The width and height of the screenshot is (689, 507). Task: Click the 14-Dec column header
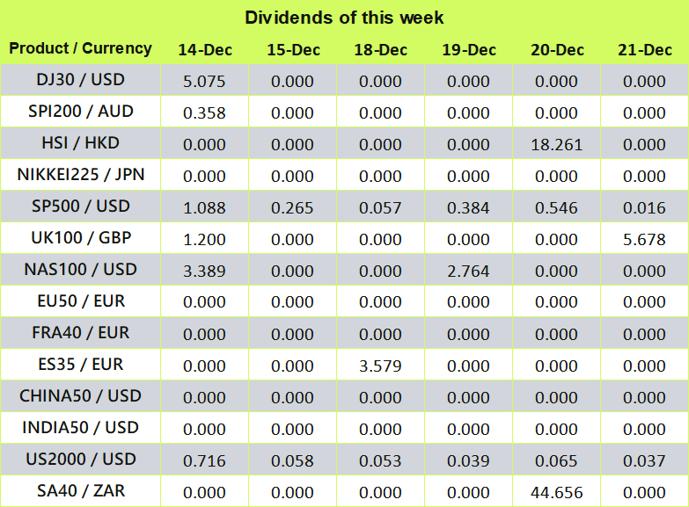click(x=204, y=50)
